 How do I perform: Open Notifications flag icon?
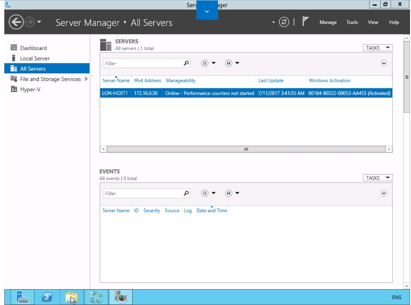[305, 22]
